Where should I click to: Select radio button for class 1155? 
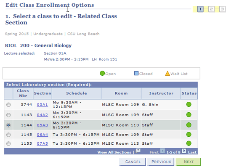(8, 144)
